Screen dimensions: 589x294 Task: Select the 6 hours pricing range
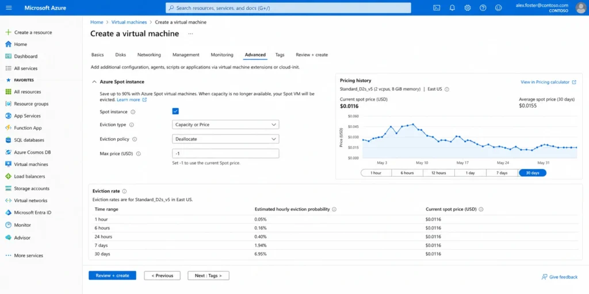[407, 173]
